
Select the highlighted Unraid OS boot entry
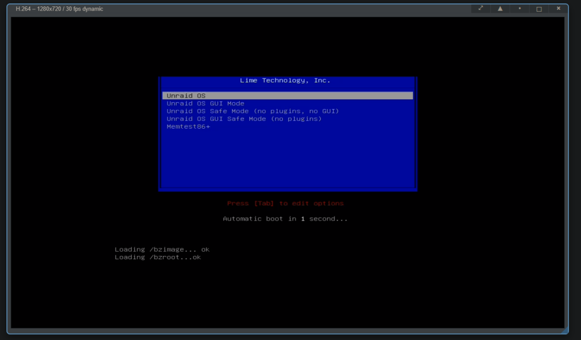(x=288, y=96)
